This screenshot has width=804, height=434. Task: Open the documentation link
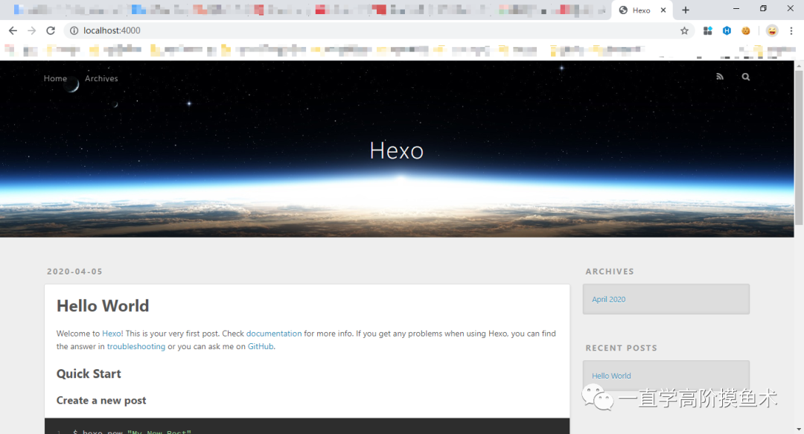tap(274, 334)
